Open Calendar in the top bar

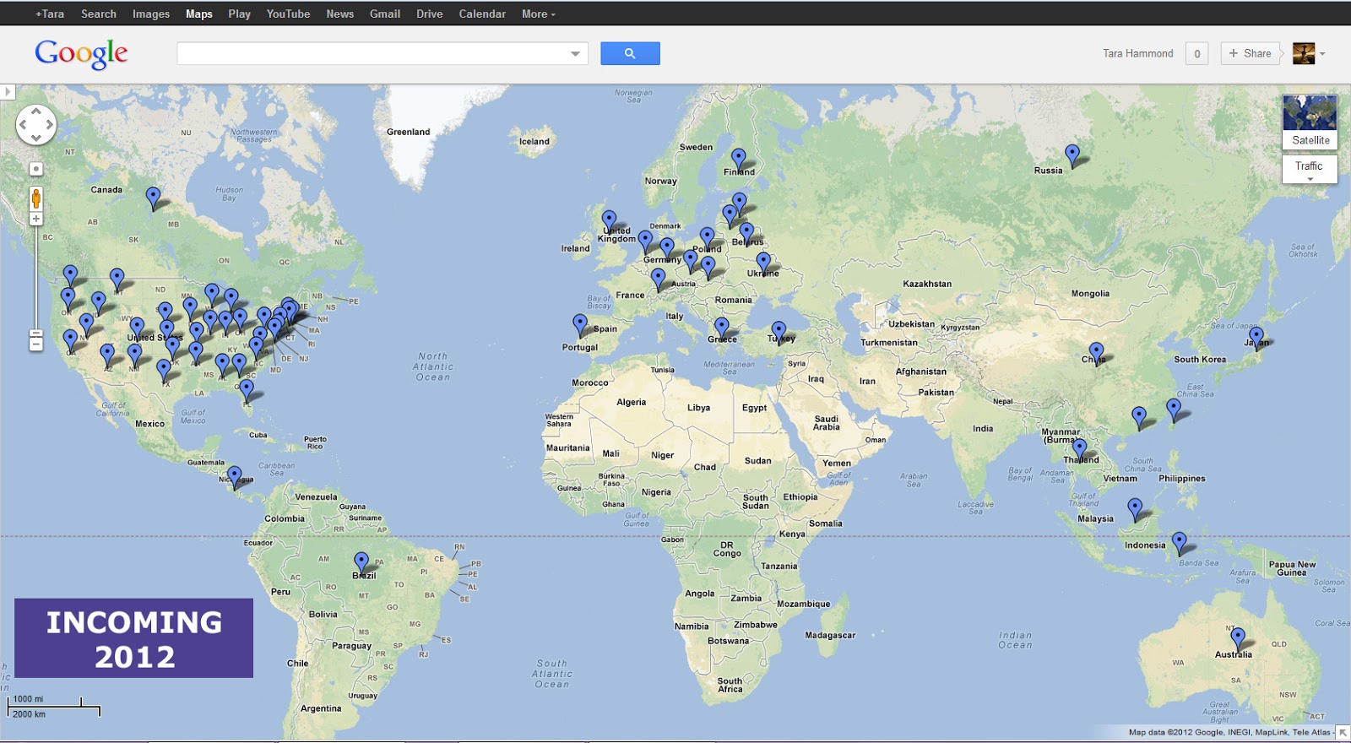tap(482, 14)
